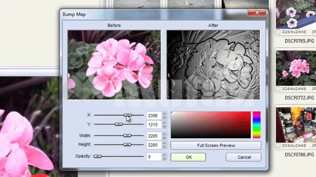Screen dimensions: 316x177
Task: Tick the checkbox under the DSCF0772.JPG thumbnail
Action: [x=278, y=89]
